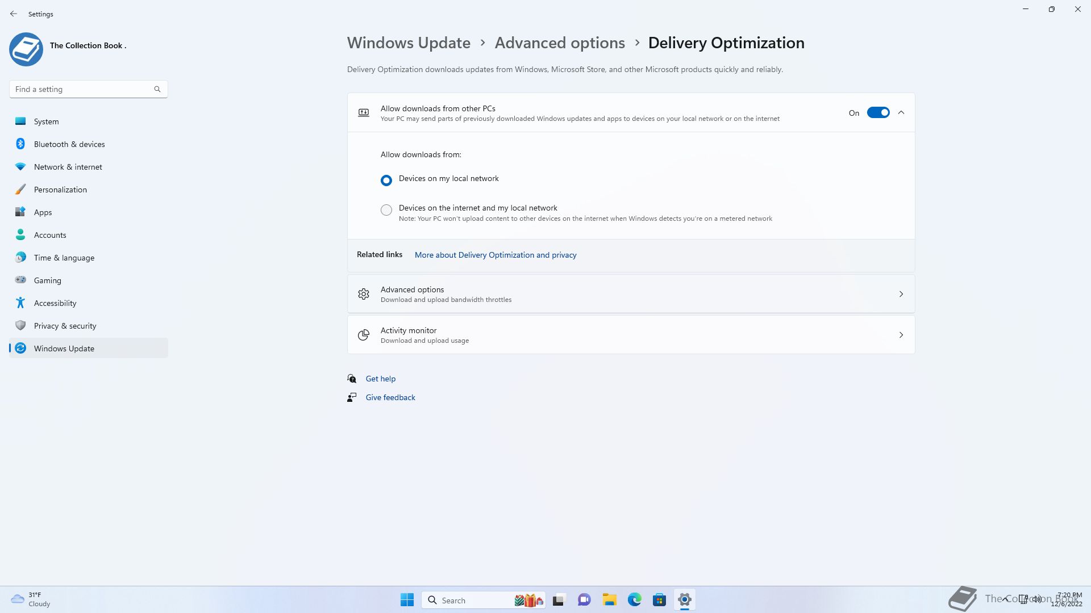This screenshot has height=613, width=1091.
Task: Click the taskbar Search box
Action: point(484,600)
